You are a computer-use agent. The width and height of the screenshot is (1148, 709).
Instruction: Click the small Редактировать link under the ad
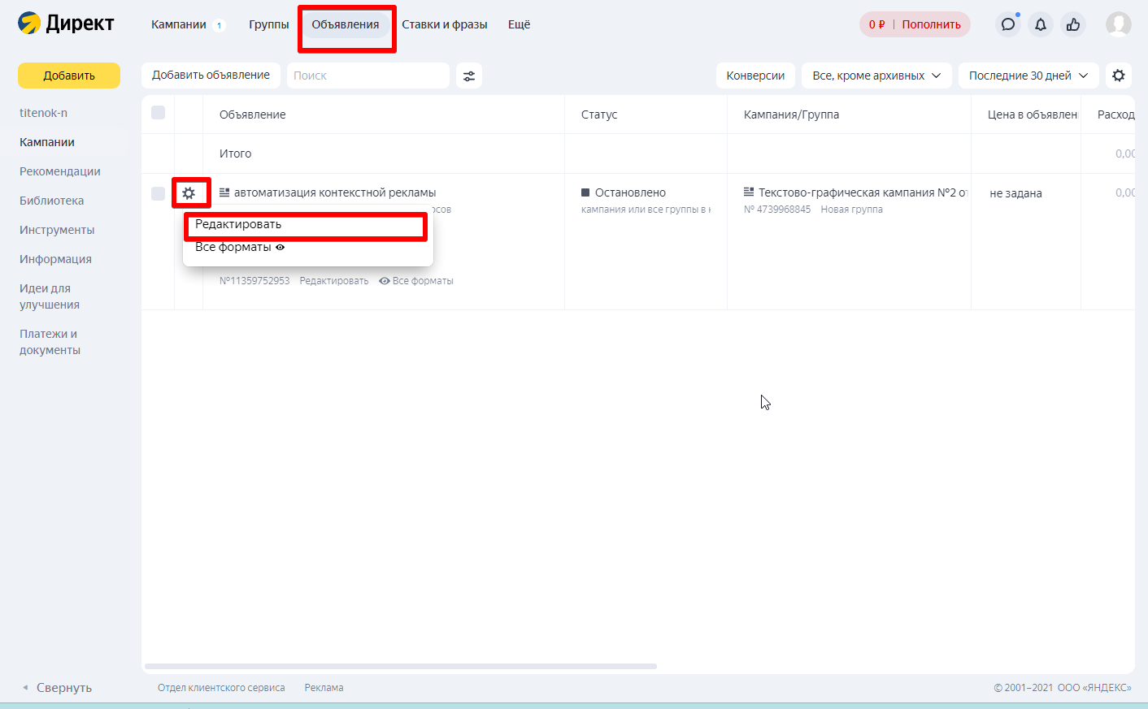tap(334, 281)
